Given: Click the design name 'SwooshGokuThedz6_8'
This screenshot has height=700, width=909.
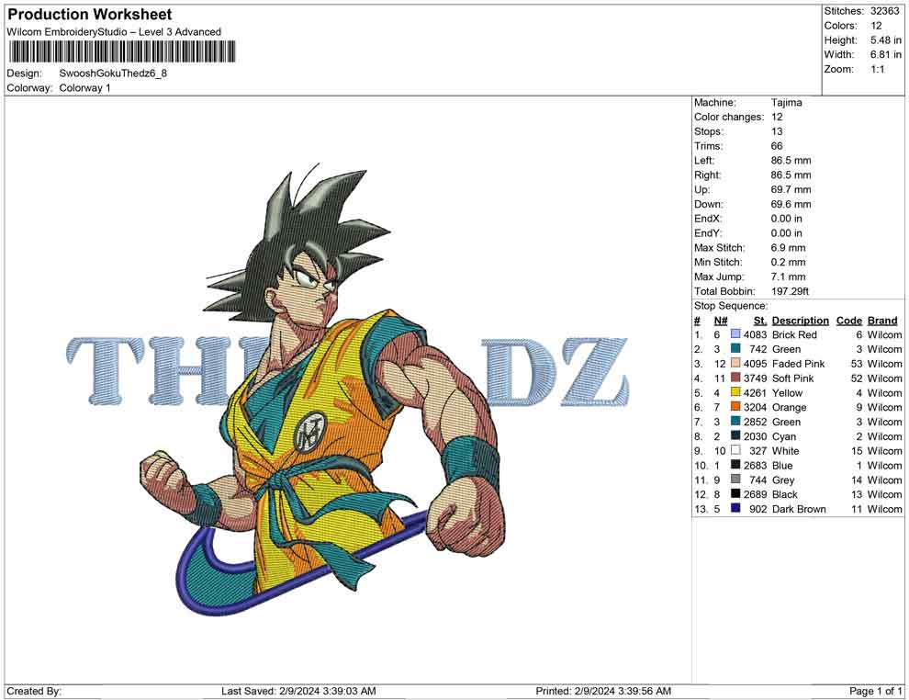Looking at the screenshot, I should pyautogui.click(x=113, y=73).
